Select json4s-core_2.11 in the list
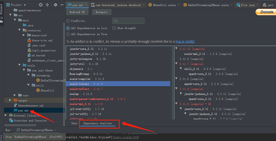276x141 pixels. [118, 49]
